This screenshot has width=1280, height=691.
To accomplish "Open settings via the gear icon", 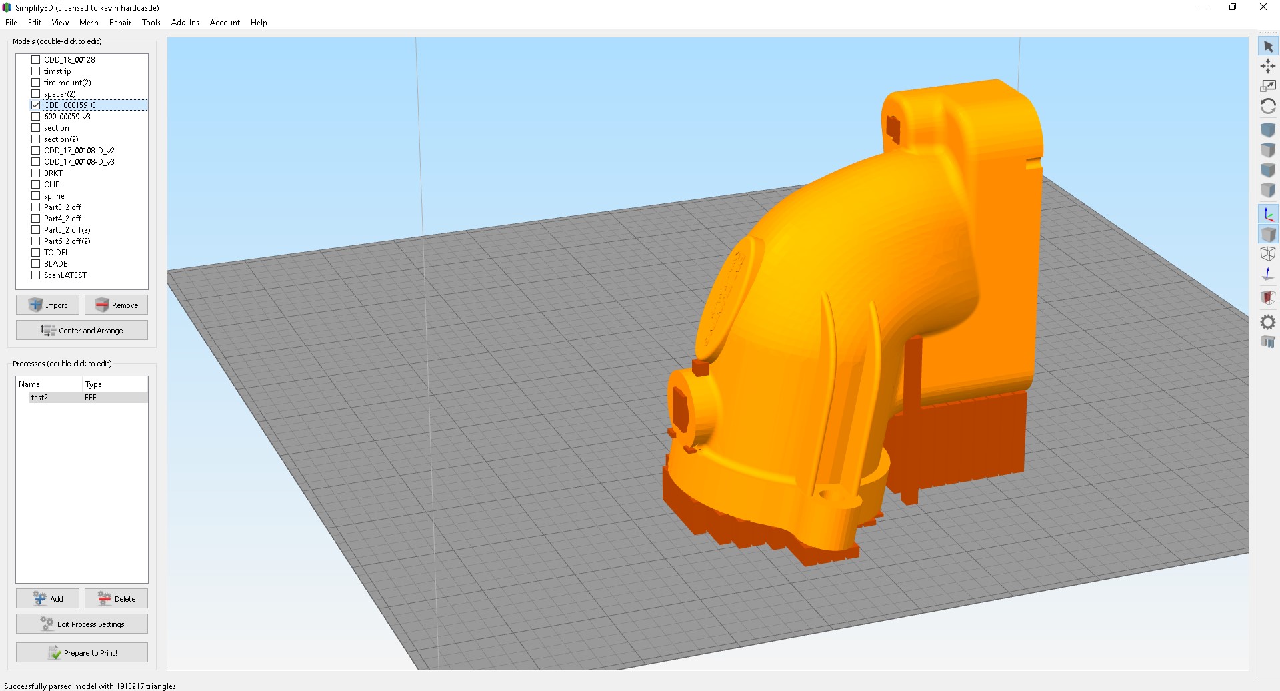I will [1268, 323].
